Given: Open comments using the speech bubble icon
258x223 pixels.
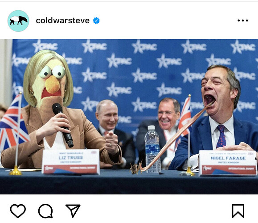Looking at the screenshot, I should [45, 211].
